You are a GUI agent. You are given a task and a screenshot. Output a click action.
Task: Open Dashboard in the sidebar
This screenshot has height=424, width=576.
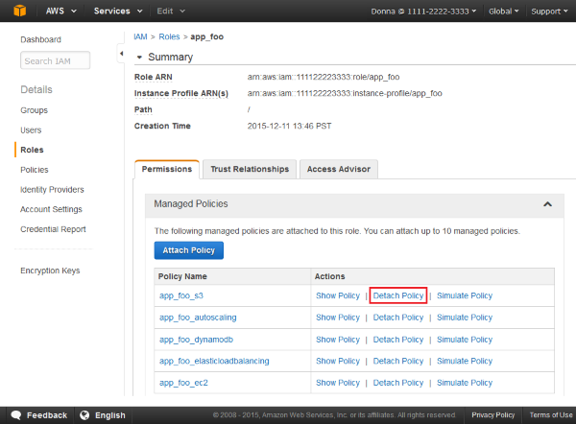(x=40, y=39)
